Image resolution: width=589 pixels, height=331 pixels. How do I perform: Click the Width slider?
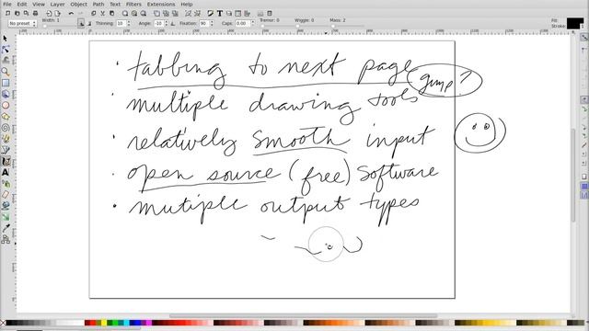pyautogui.click(x=60, y=26)
